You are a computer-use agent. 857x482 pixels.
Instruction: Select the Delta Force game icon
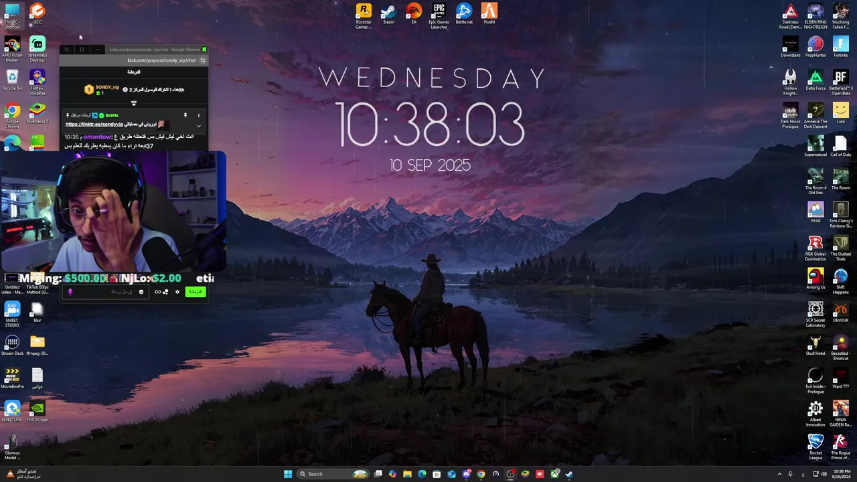815,80
